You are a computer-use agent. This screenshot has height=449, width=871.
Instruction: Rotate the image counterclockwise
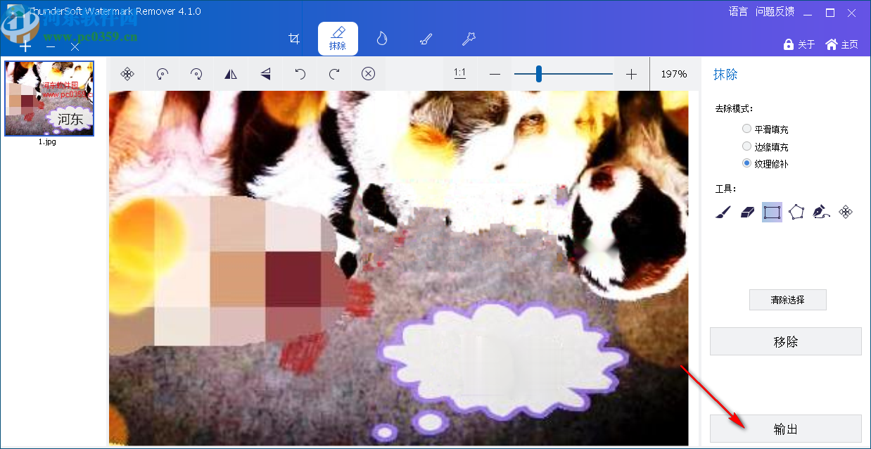[161, 74]
